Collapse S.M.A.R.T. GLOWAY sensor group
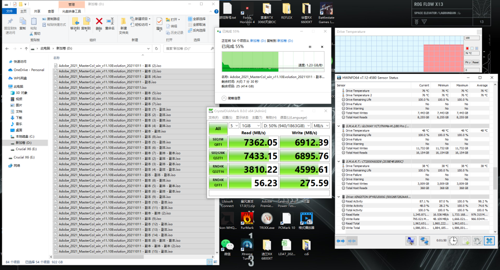The height and width of the screenshot is (270, 500). [338, 126]
